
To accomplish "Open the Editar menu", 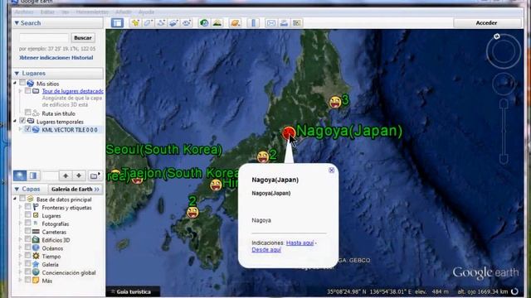I will point(47,12).
